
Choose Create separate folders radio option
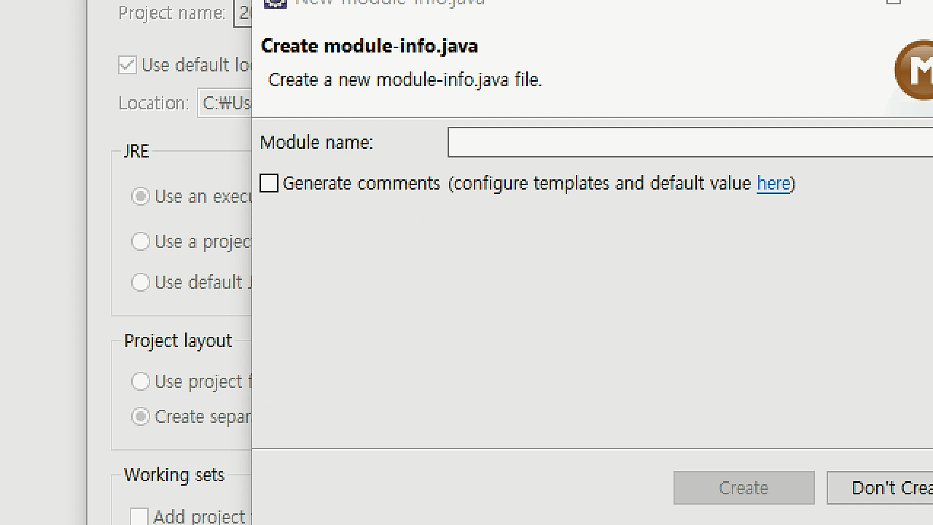coord(140,417)
